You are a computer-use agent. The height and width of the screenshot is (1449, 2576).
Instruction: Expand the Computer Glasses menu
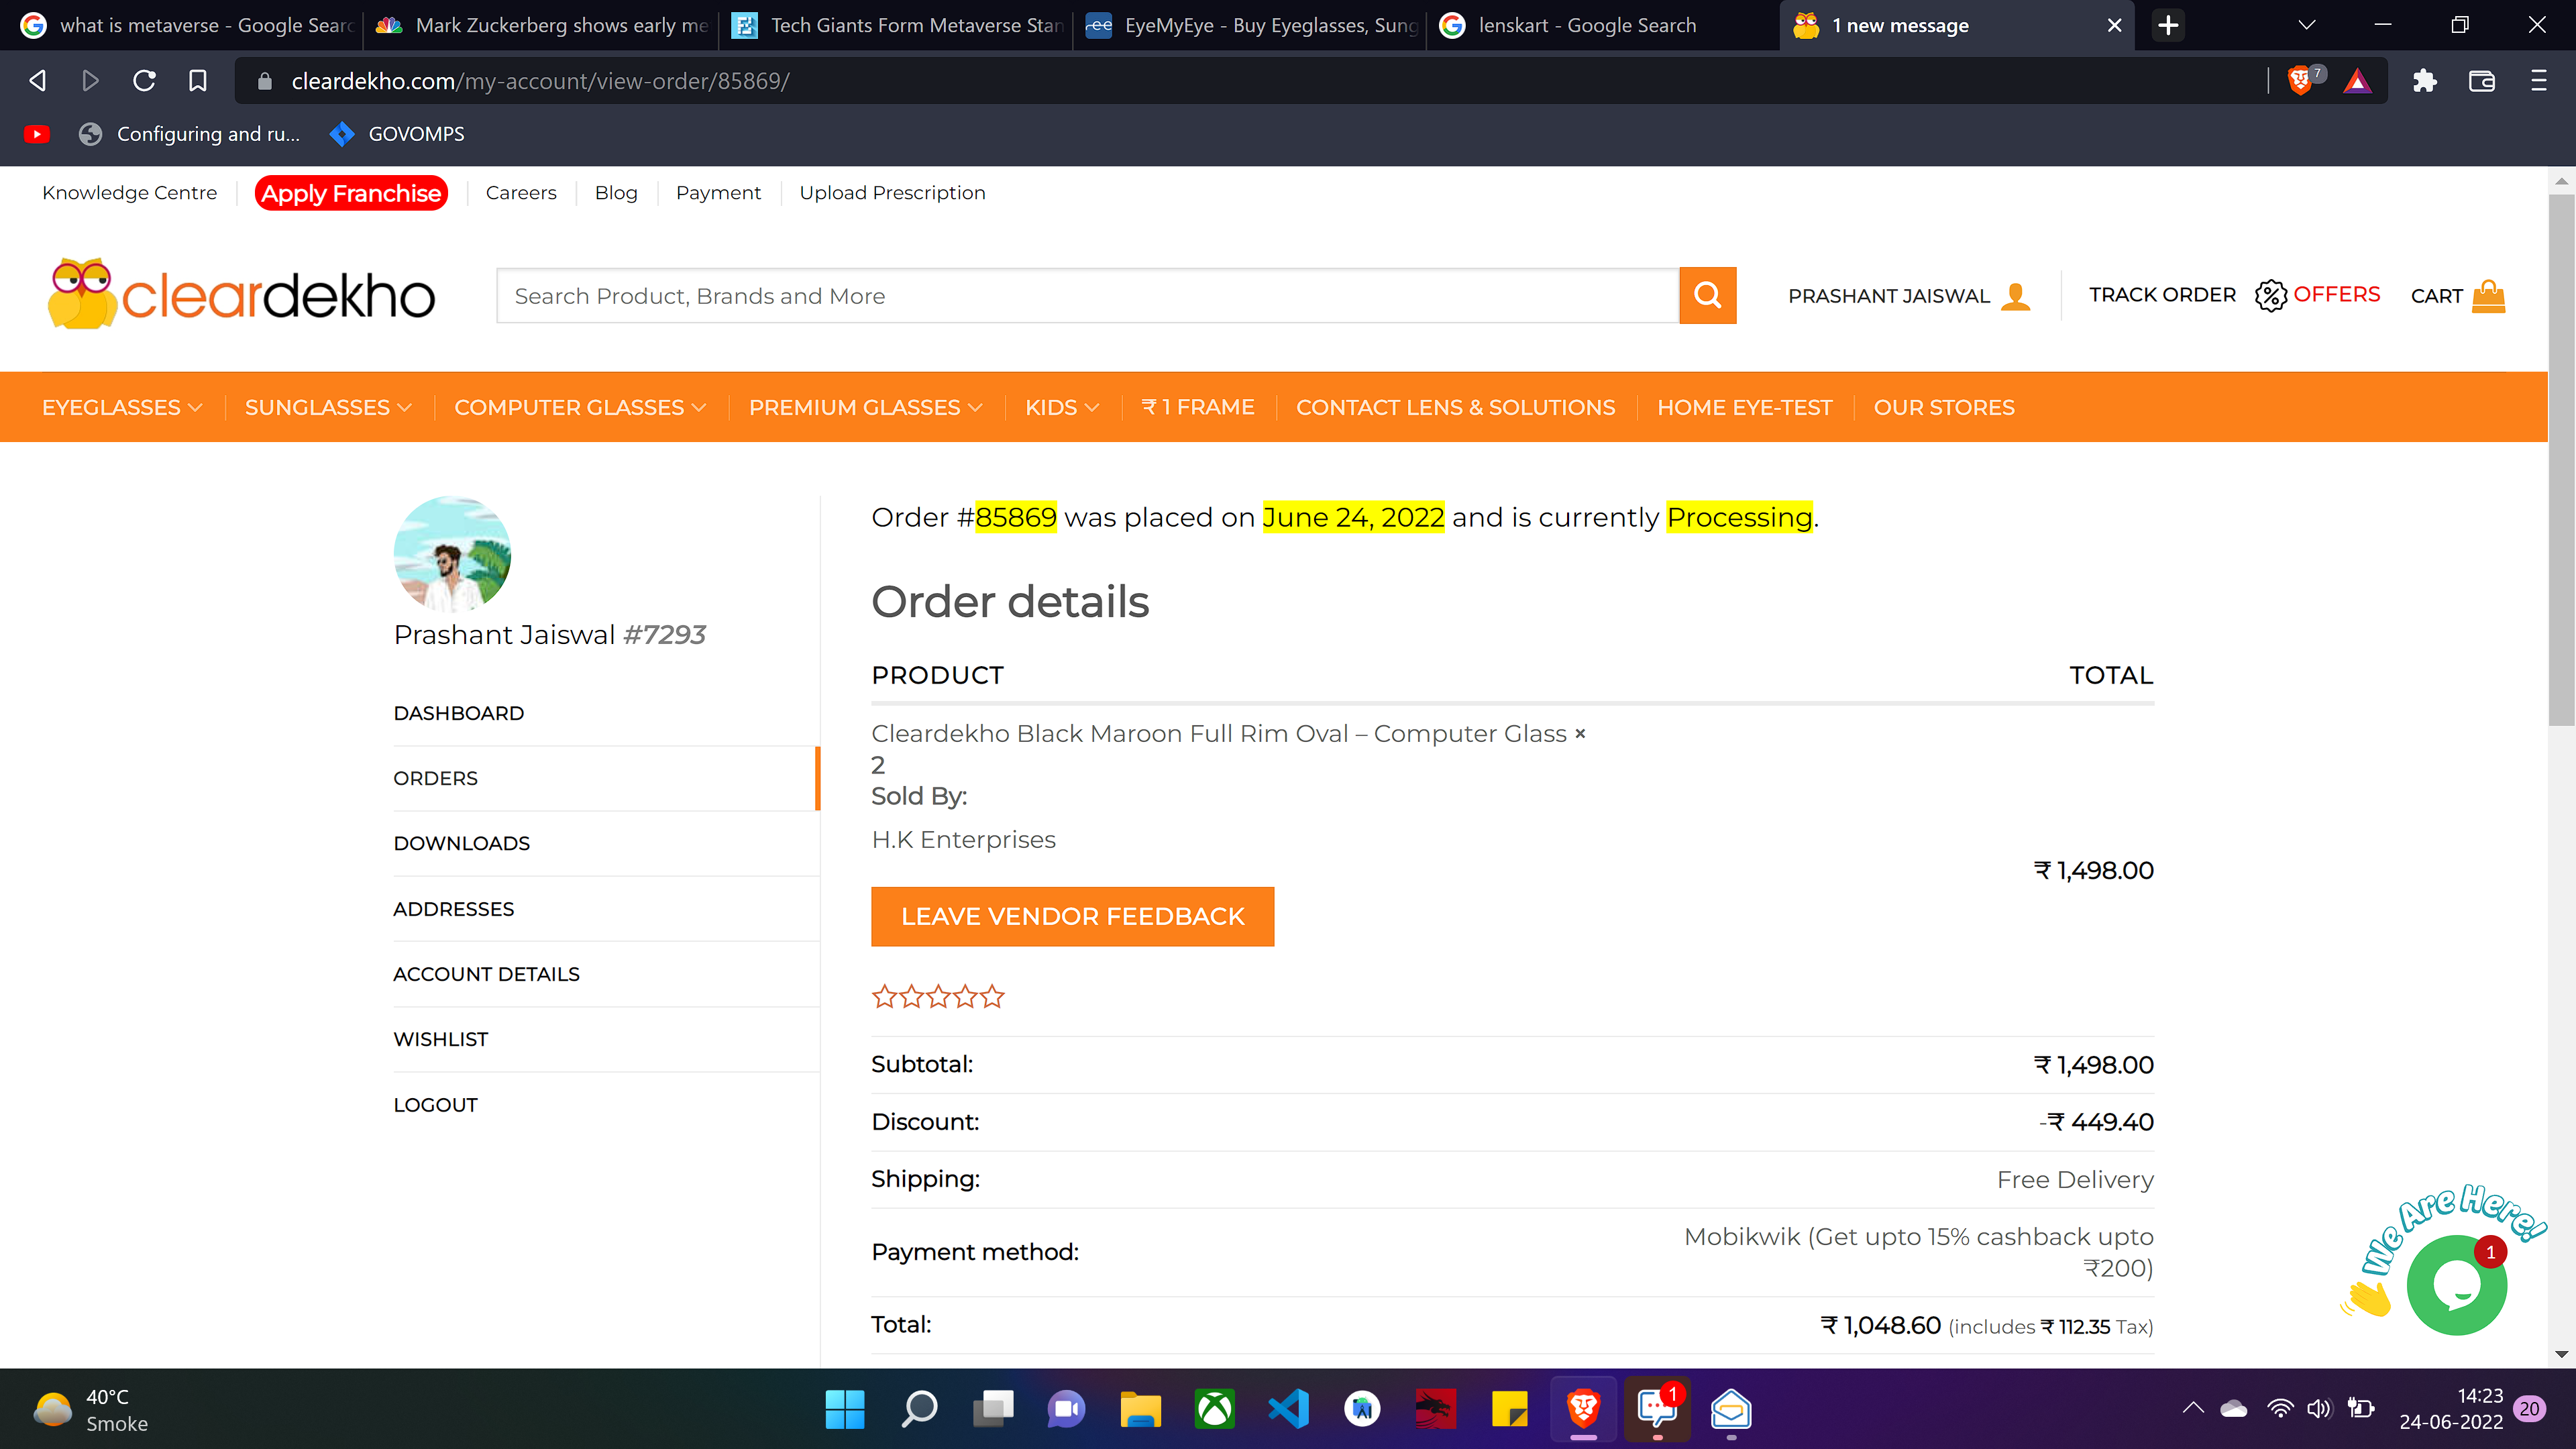point(580,407)
